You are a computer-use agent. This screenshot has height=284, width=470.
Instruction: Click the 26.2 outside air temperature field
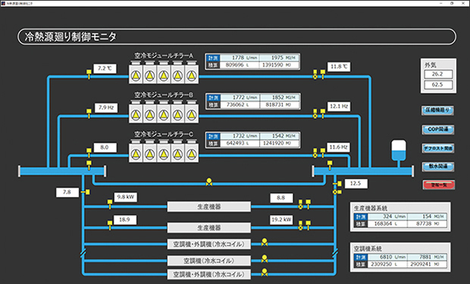click(438, 74)
